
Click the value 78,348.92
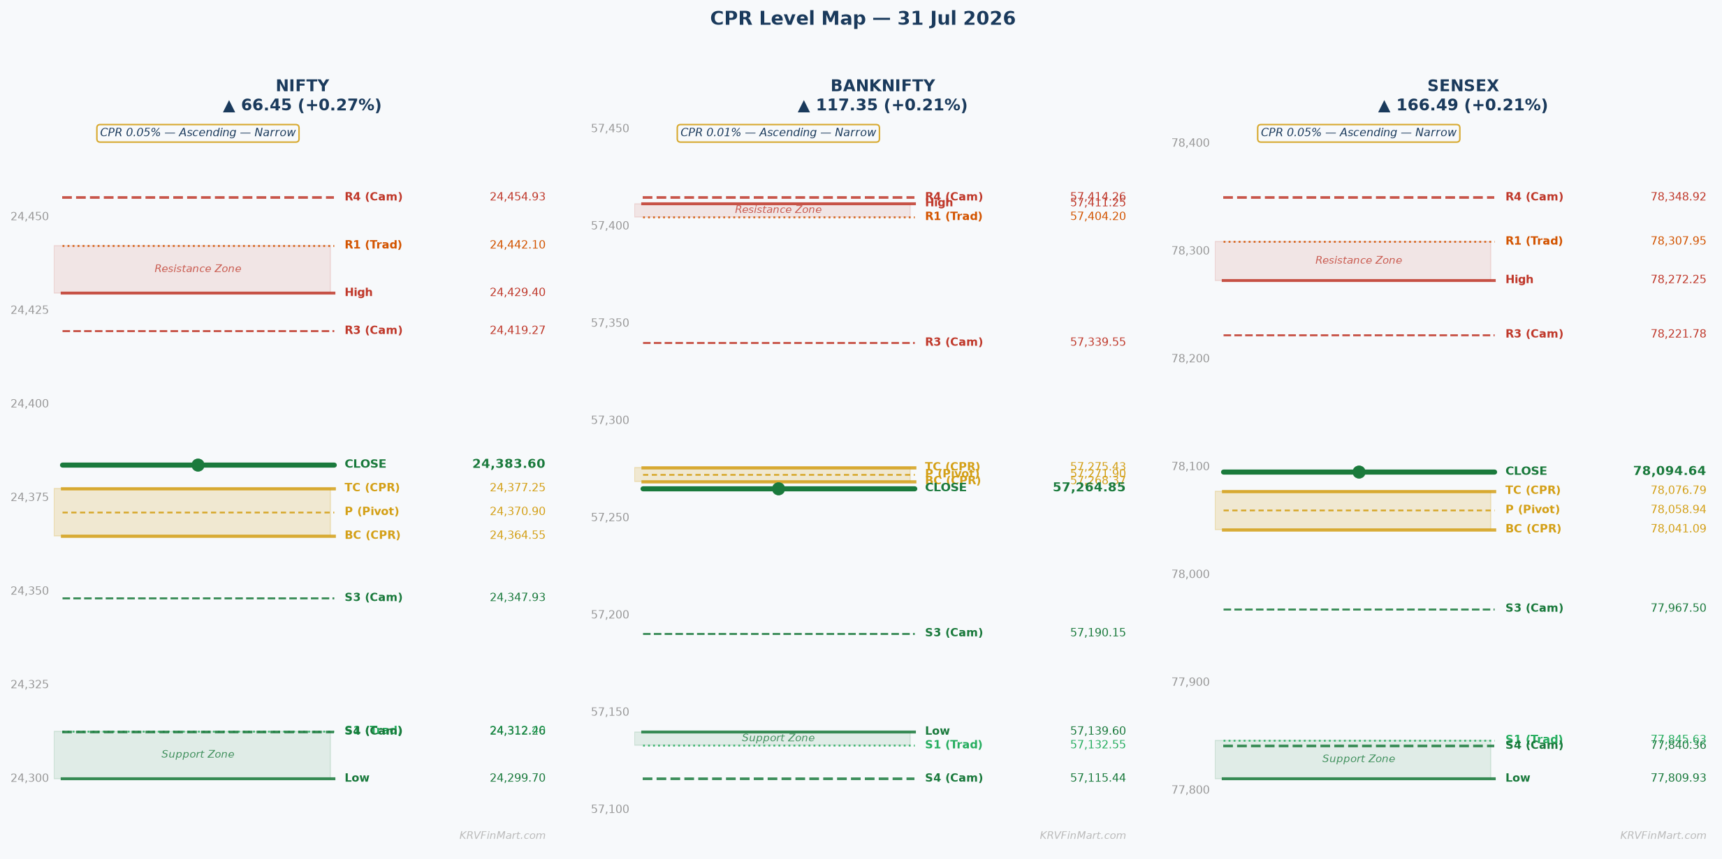[x=1678, y=197]
